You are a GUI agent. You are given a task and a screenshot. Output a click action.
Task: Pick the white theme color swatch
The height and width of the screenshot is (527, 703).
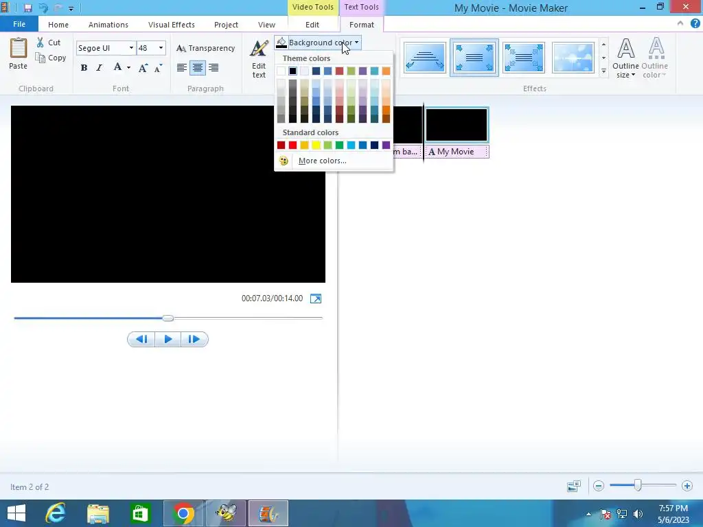pyautogui.click(x=281, y=71)
